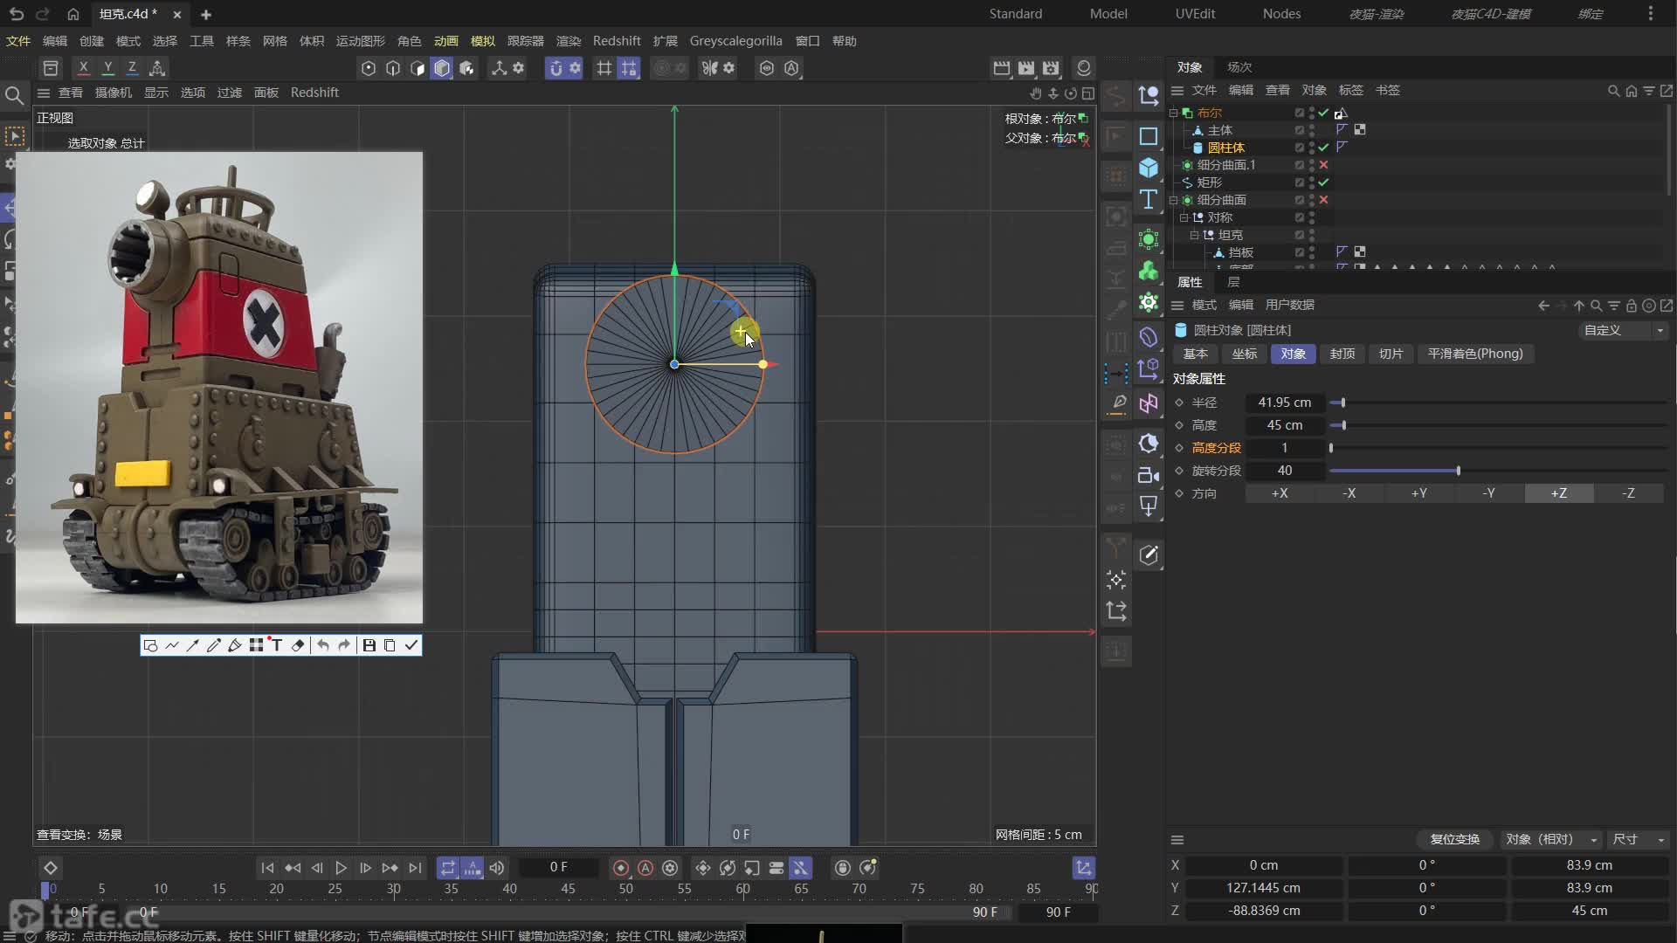This screenshot has width=1677, height=943.
Task: Toggle the grid snapping highlighted icon
Action: [x=629, y=68]
